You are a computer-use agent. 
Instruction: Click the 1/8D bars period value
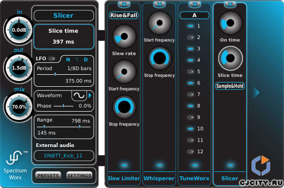point(80,69)
